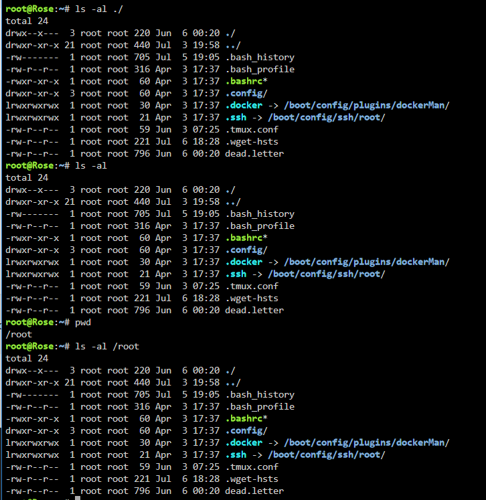
Task: Click /boot/config/ssh/root/ target in the 'ls -al ./' output
Action: (327, 118)
